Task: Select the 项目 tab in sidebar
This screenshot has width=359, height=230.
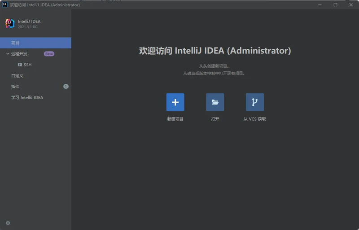Action: click(15, 43)
